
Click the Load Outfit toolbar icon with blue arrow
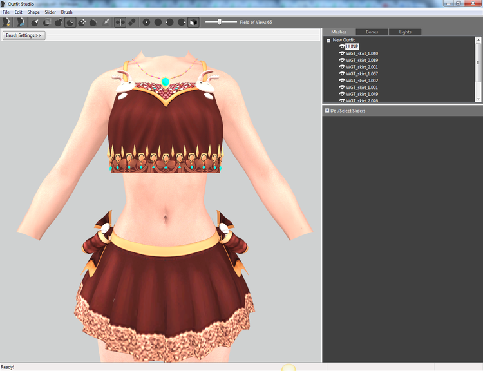pos(21,22)
